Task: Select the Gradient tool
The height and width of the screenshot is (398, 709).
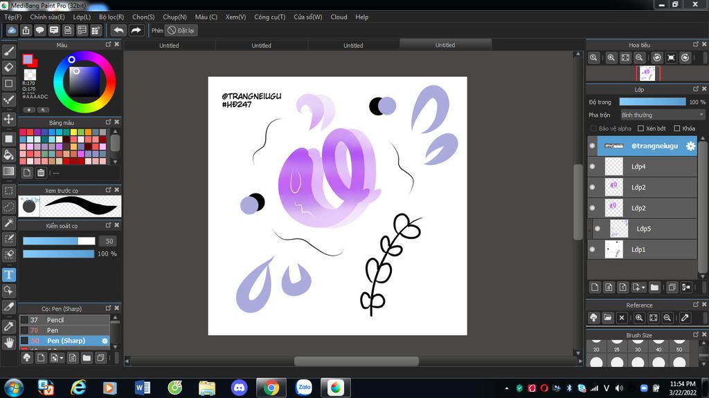Action: tap(9, 171)
